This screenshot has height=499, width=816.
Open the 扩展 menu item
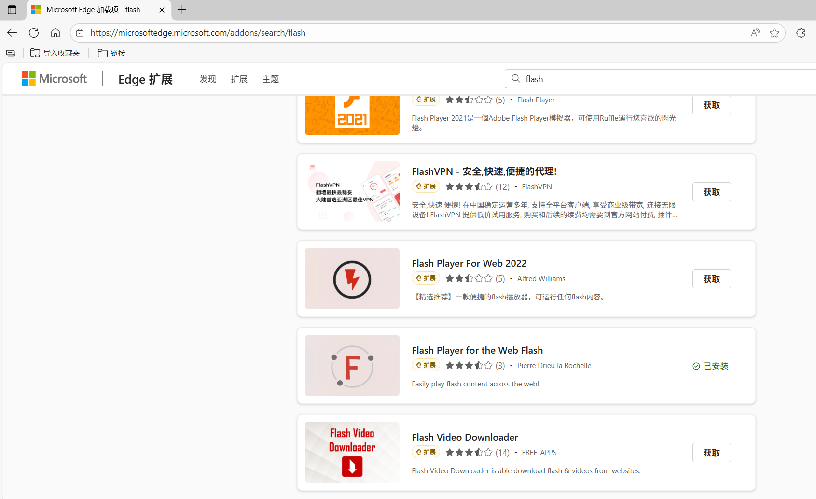pyautogui.click(x=239, y=79)
